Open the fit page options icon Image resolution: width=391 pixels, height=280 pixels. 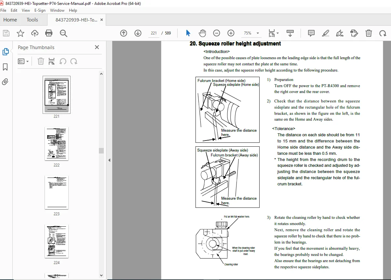pos(272,33)
